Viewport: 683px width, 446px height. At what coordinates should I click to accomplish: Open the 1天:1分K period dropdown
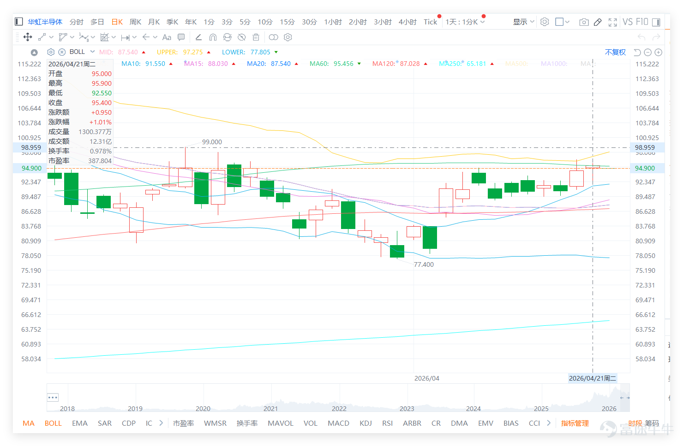465,22
